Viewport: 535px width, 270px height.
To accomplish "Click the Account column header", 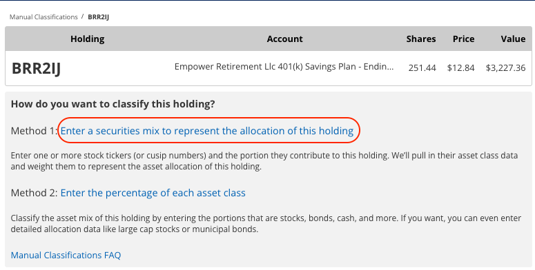I will (284, 39).
